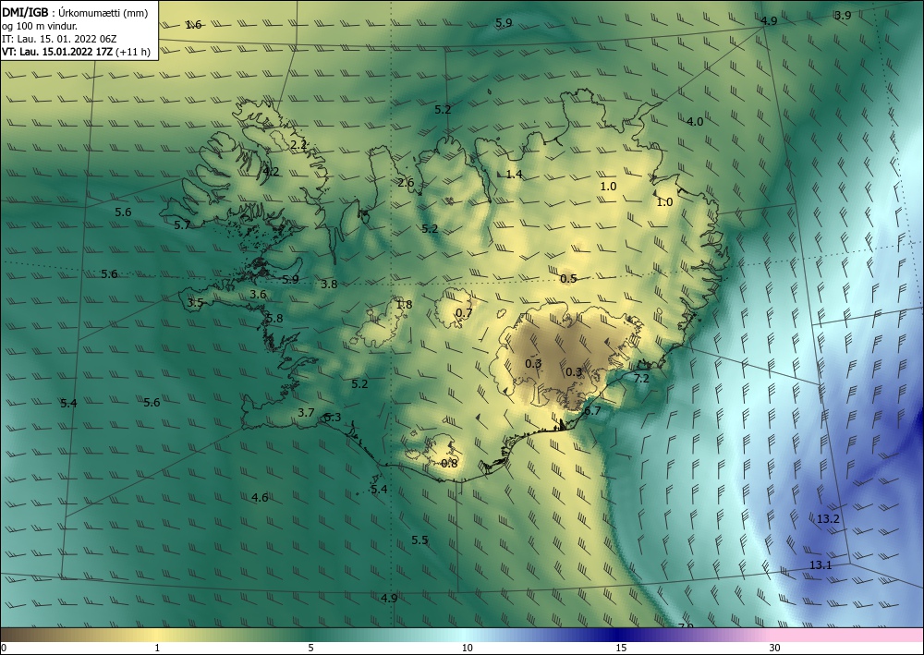Pick the 2.6 value label
The image size is (924, 655).
(406, 183)
